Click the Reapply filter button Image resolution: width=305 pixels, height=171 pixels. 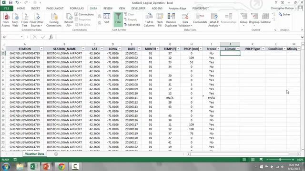tap(131, 19)
